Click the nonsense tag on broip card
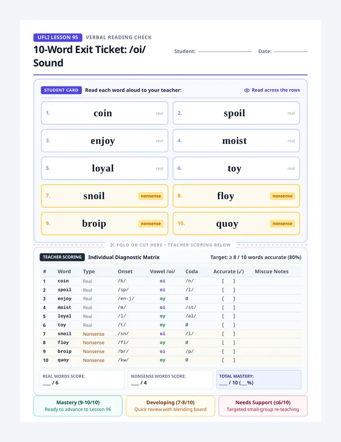The height and width of the screenshot is (442, 341). pos(151,223)
